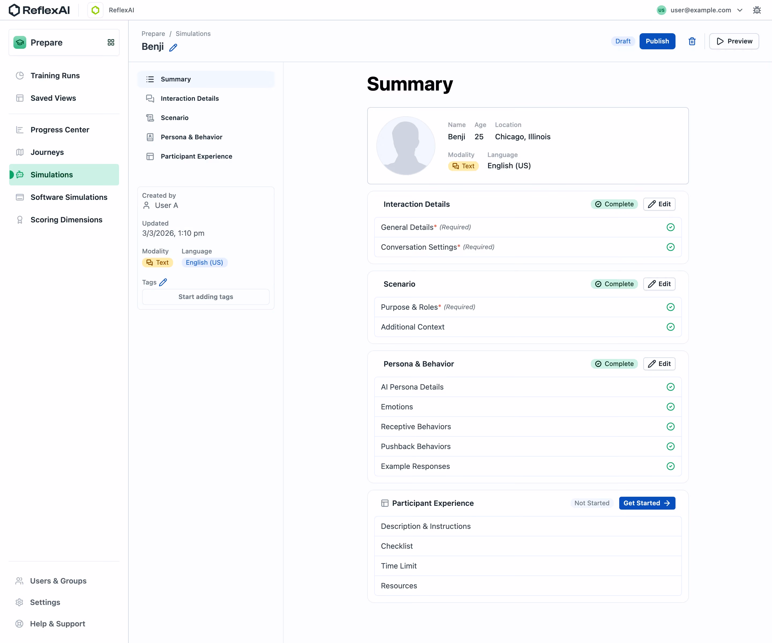Open the user@example.com account dropdown
This screenshot has width=772, height=643.
point(700,10)
